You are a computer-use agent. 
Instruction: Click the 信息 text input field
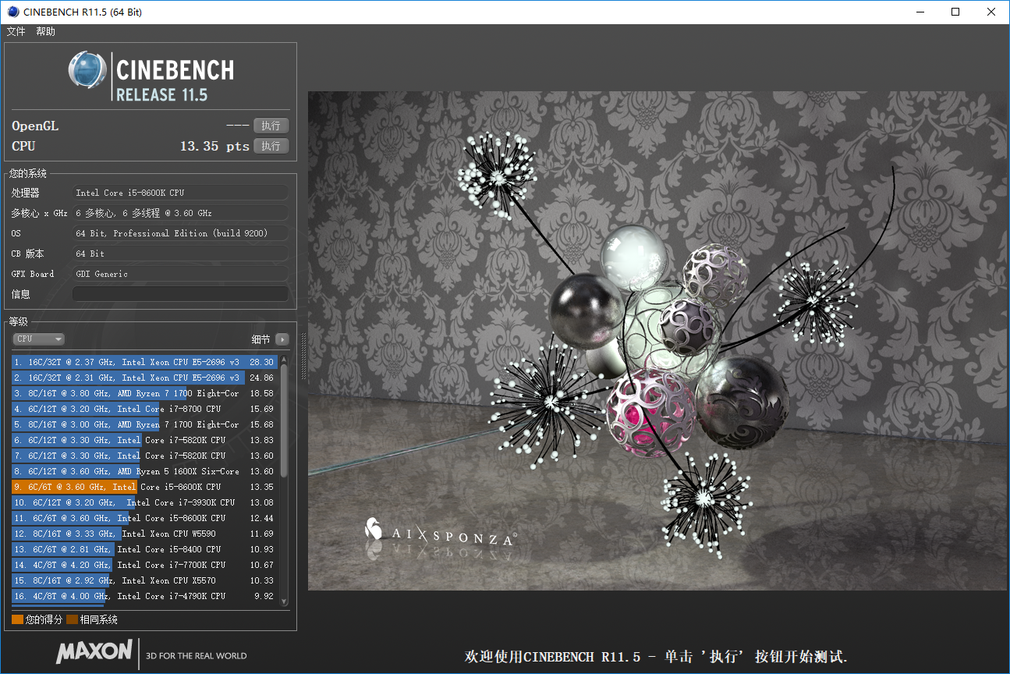(x=180, y=294)
